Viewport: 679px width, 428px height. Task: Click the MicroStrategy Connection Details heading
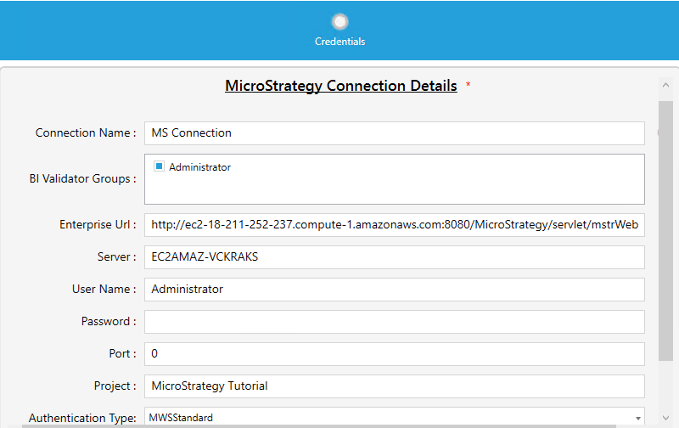tap(341, 86)
